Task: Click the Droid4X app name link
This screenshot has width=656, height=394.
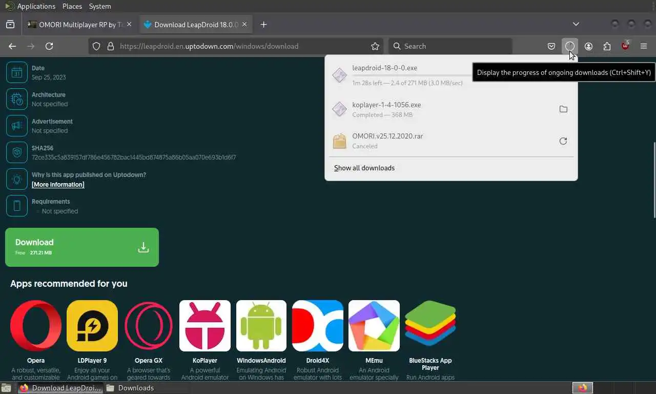Action: (318, 361)
